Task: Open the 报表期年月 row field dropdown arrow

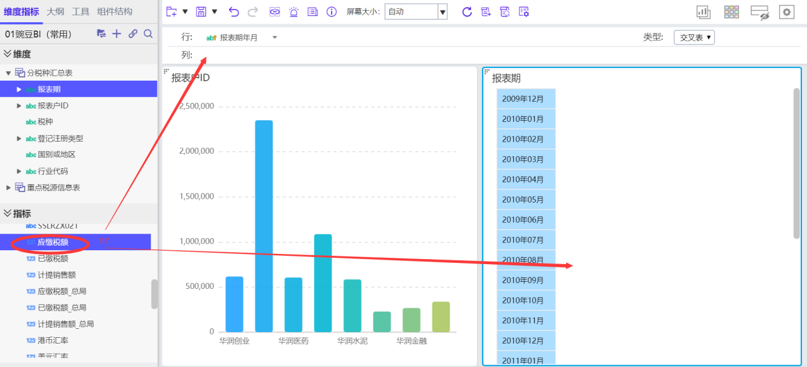Action: 275,37
